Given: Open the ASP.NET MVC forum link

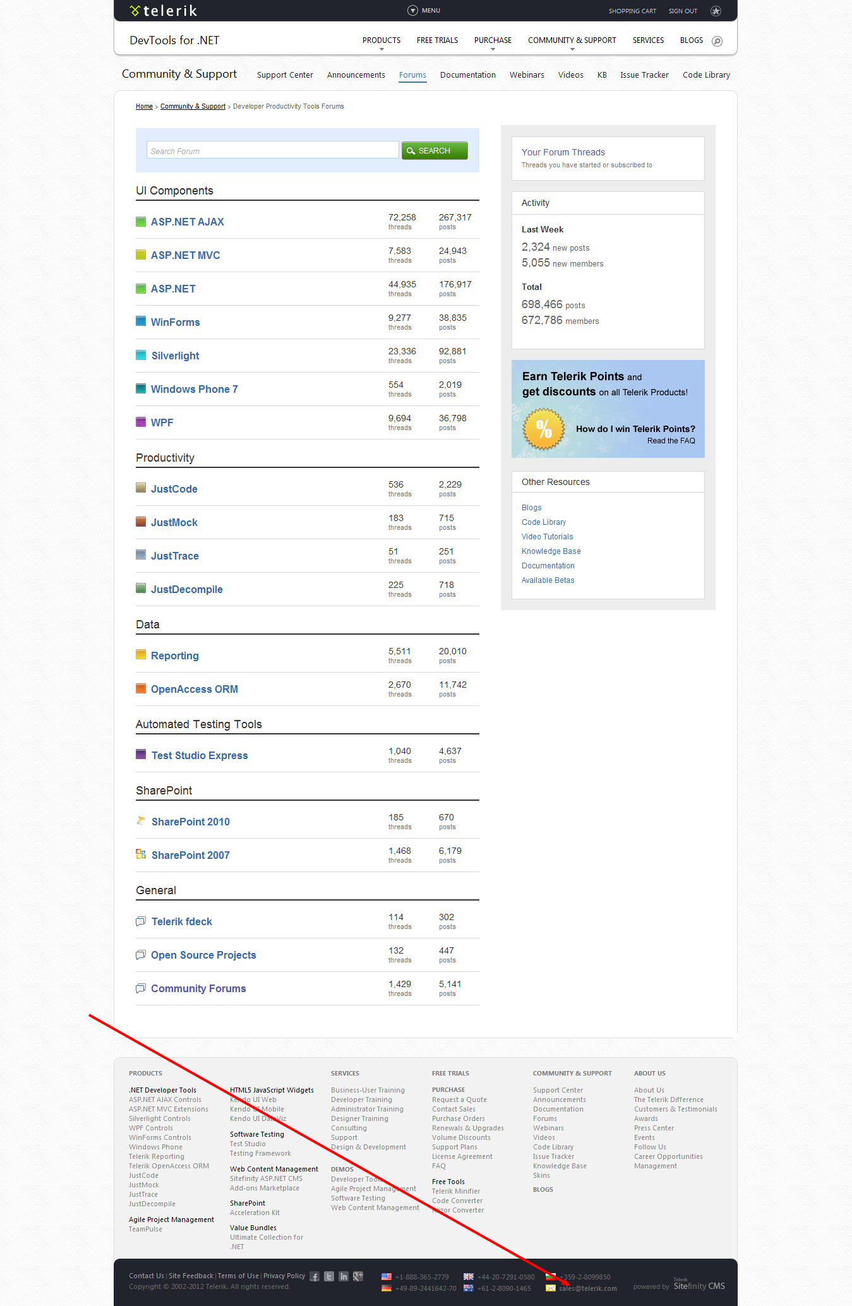Looking at the screenshot, I should pos(186,255).
